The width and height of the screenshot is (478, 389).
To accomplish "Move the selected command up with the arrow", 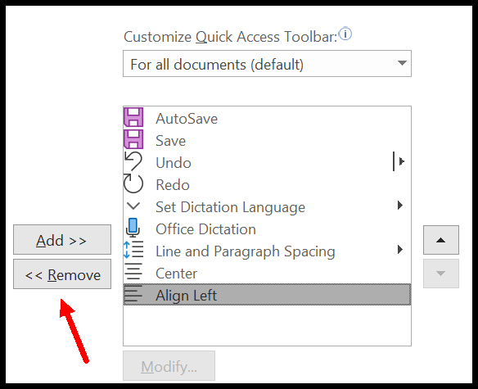I will pos(441,240).
